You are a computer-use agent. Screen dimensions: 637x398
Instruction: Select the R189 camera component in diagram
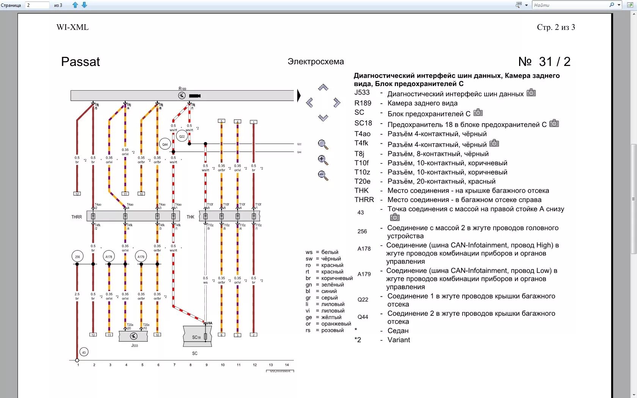coord(182,96)
